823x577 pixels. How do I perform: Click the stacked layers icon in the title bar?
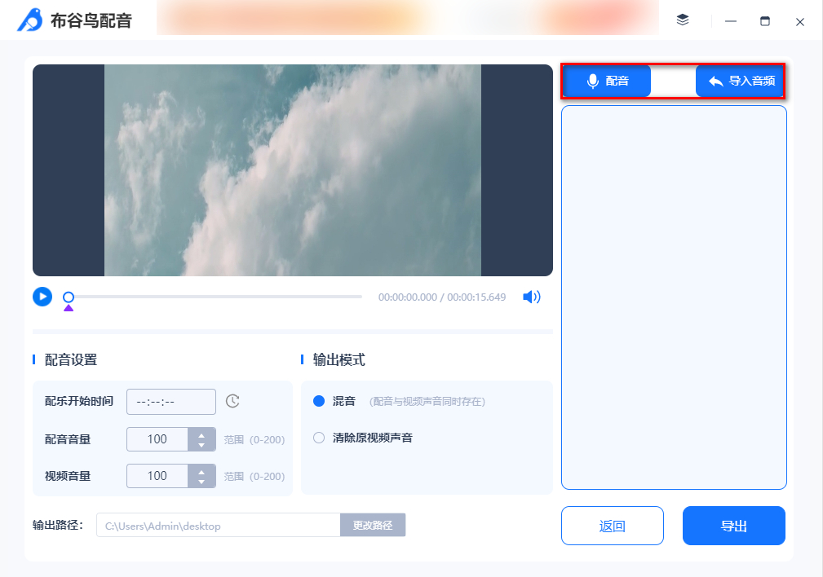684,21
